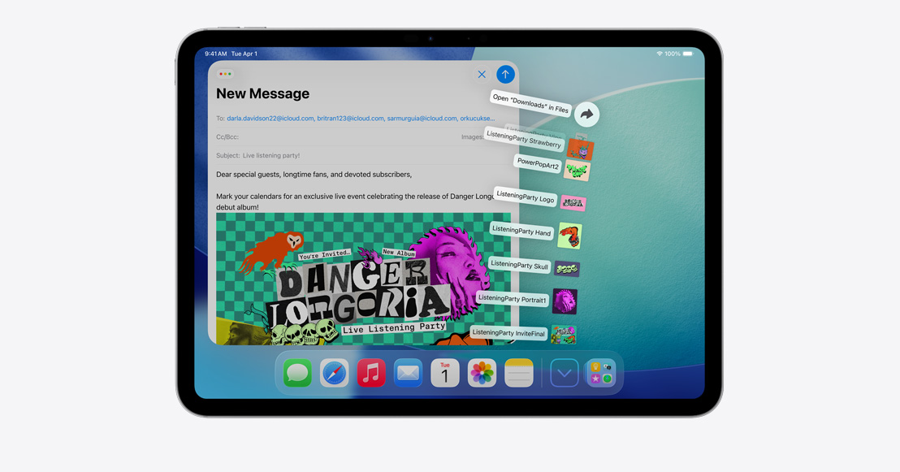This screenshot has width=900, height=472.
Task: Open Mail app icon in dock
Action: pyautogui.click(x=408, y=373)
